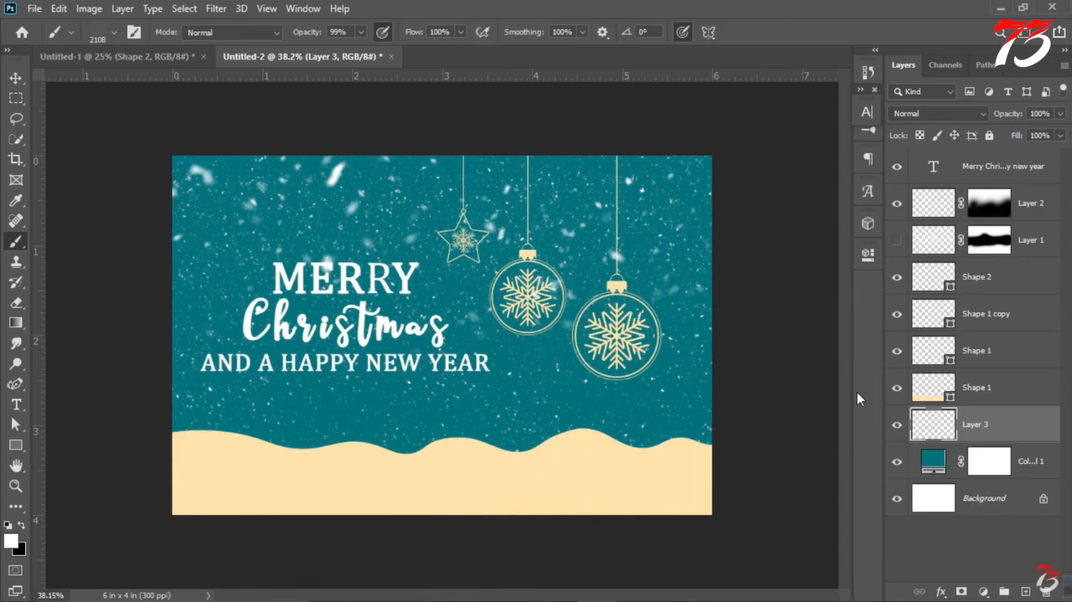Open layer filter Kind dropdown
The height and width of the screenshot is (602, 1072).
922,91
